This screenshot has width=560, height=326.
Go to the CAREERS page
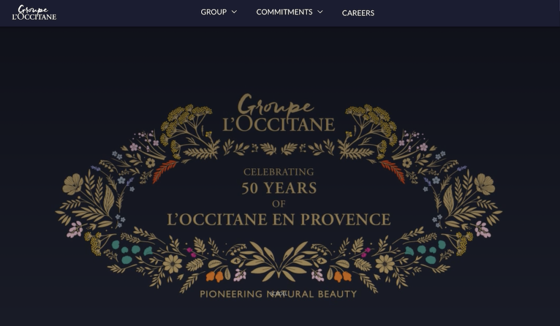click(358, 13)
